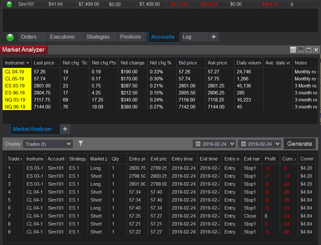The image size is (321, 245).
Task: Maximize the Market Analyzer window
Action: click(309, 50)
